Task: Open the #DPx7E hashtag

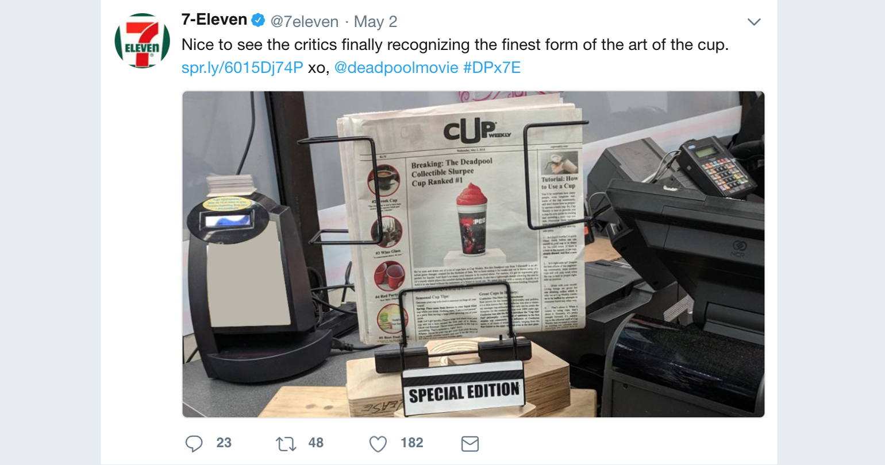Action: tap(492, 68)
